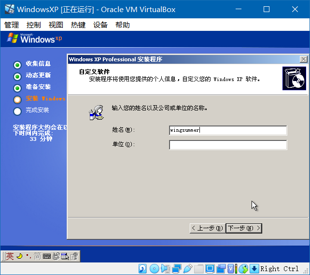
Task: Click into the 姓名 name field
Action: 228,130
